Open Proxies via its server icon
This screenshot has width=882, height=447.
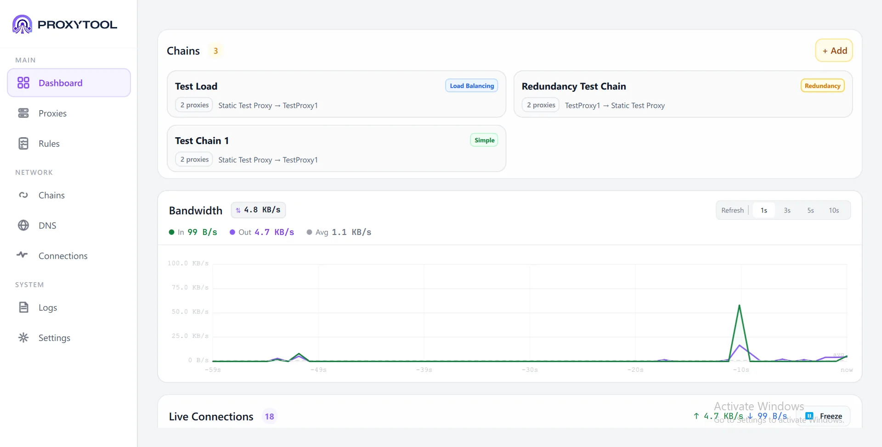(23, 113)
